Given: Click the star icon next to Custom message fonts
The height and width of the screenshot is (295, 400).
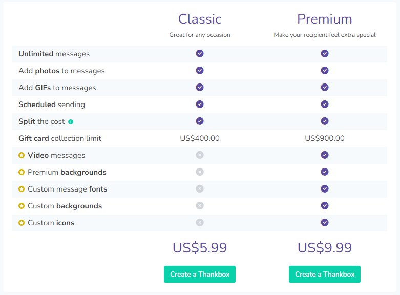Looking at the screenshot, I should click(x=22, y=189).
